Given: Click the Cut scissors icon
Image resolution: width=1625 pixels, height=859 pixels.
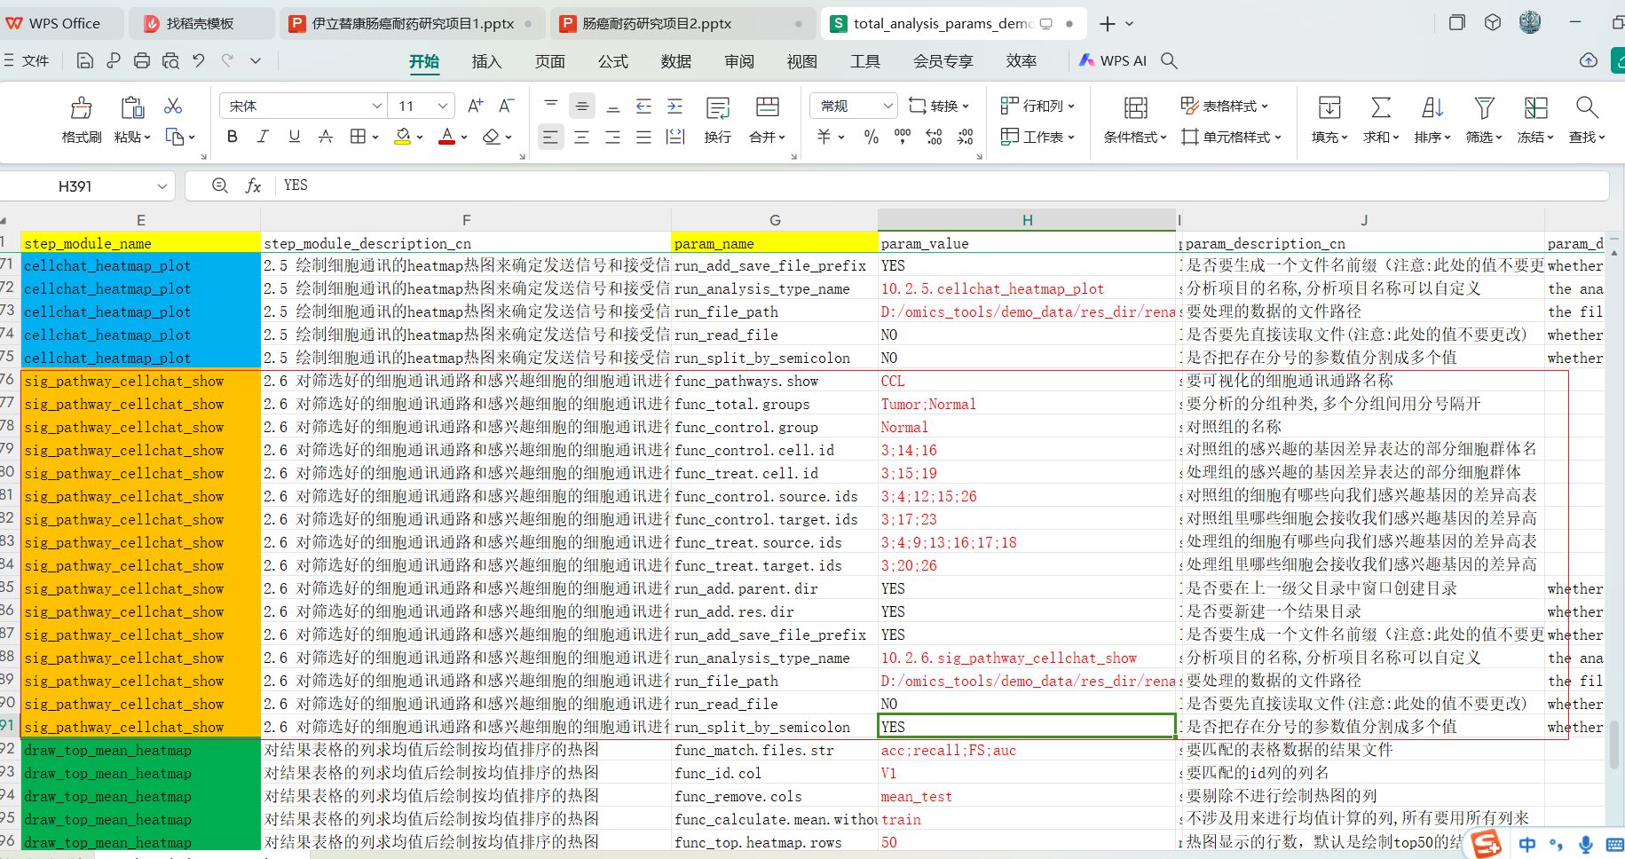Looking at the screenshot, I should (x=173, y=106).
